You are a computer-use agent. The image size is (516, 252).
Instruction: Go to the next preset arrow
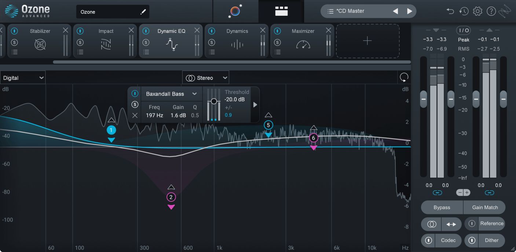(410, 11)
